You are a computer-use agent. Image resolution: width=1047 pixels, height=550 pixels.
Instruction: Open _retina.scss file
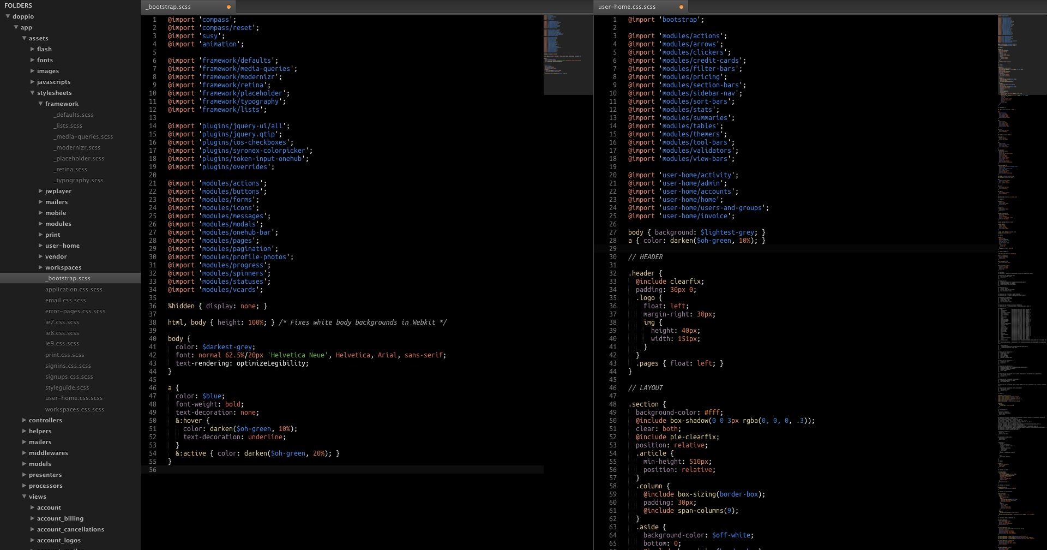click(70, 169)
